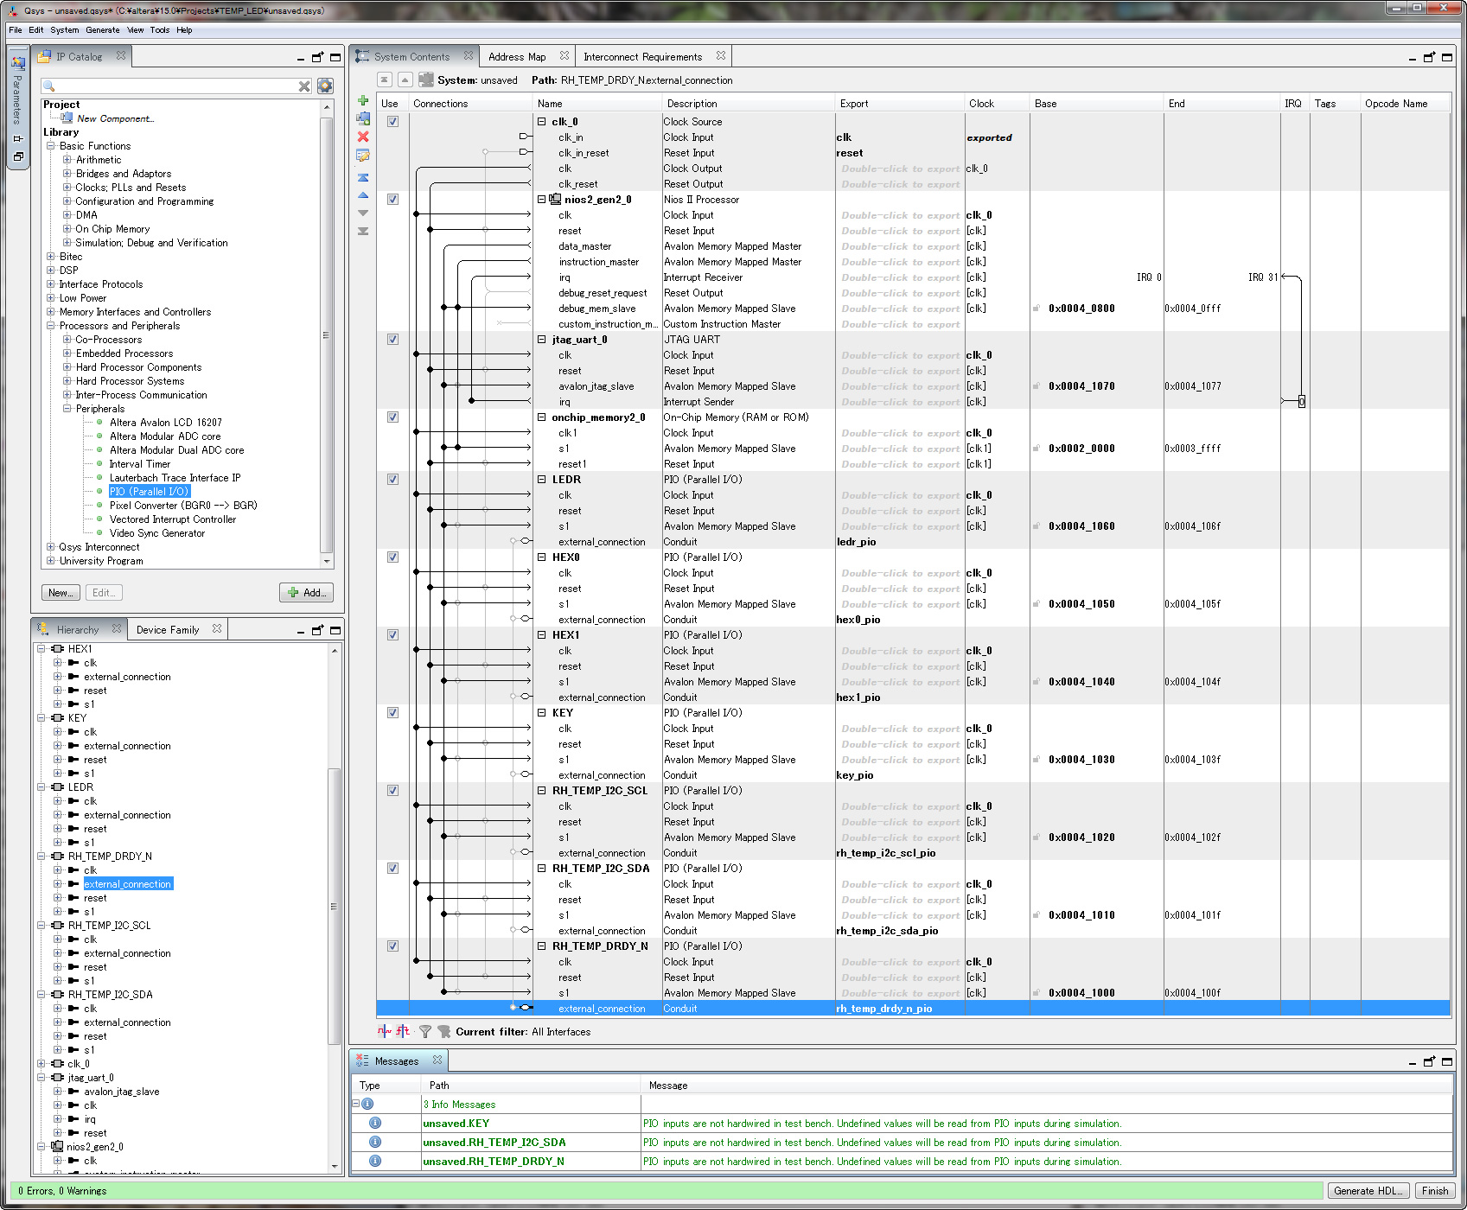Click the New Component entry under Project
1467x1210 pixels.
coord(115,118)
